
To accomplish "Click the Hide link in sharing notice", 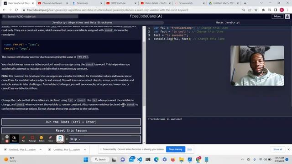I will click(x=189, y=149).
